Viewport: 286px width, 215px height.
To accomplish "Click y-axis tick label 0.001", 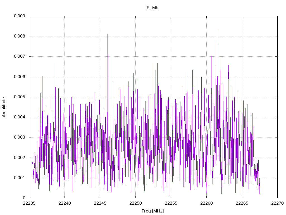I will tap(20, 178).
